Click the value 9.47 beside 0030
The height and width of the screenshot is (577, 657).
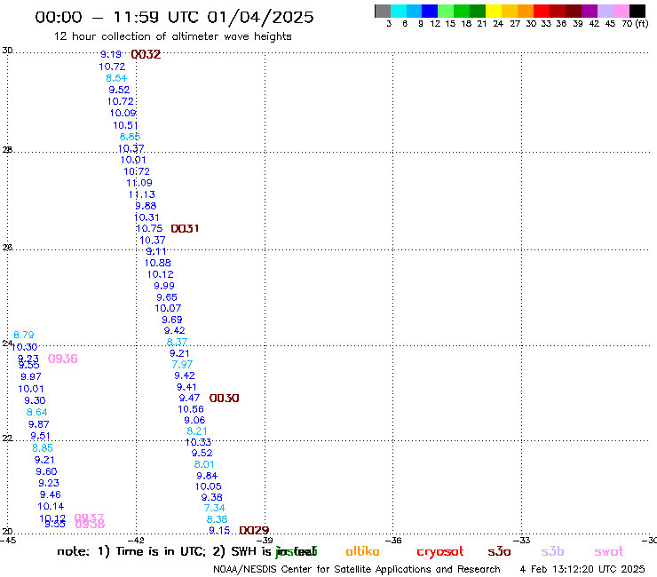(189, 398)
